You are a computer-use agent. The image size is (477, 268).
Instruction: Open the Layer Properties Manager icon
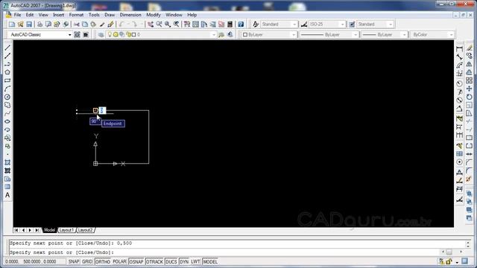coord(101,35)
